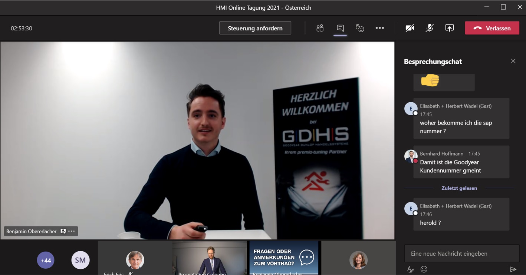Close the Besprechungschat panel
The width and height of the screenshot is (526, 275).
[513, 61]
